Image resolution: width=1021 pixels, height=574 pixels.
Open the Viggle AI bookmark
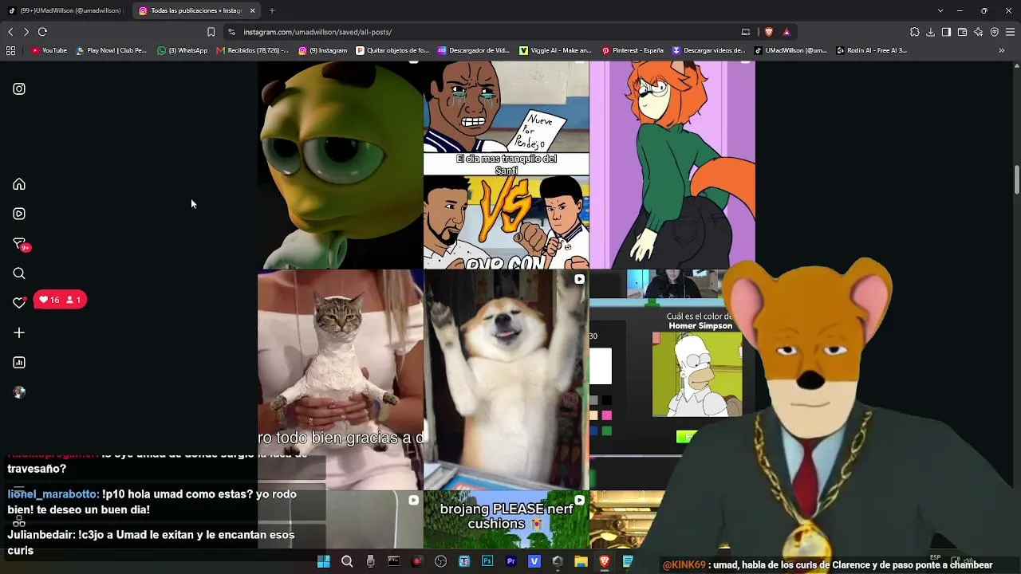tap(556, 50)
